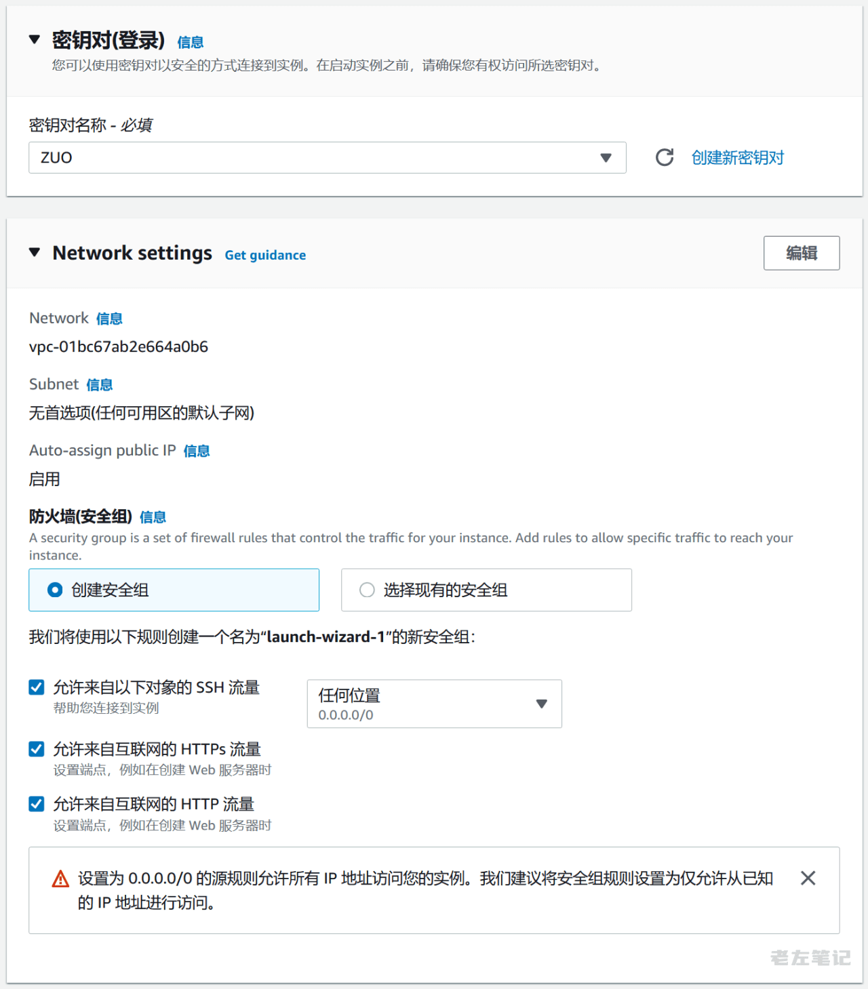
Task: Open the 信息 link next to 防火墙(安全组)
Action: pyautogui.click(x=153, y=518)
